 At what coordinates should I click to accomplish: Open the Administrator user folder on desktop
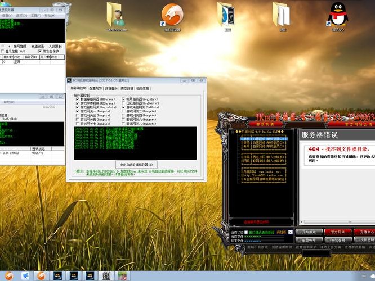(117, 17)
